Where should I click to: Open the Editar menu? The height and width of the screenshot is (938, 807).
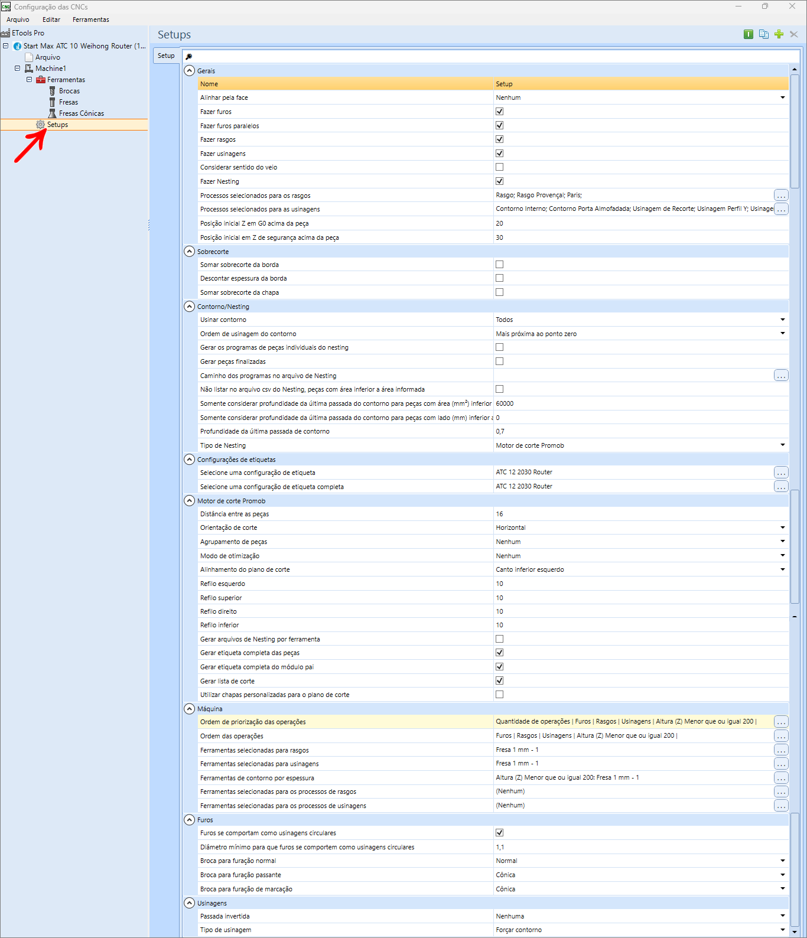(51, 19)
